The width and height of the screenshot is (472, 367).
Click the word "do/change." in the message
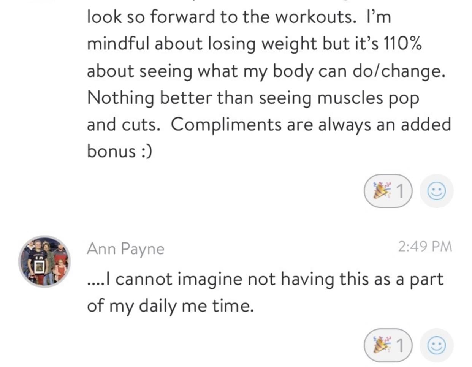399,71
